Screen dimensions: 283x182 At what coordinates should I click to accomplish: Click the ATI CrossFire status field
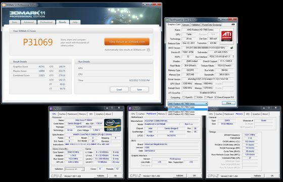208,93
